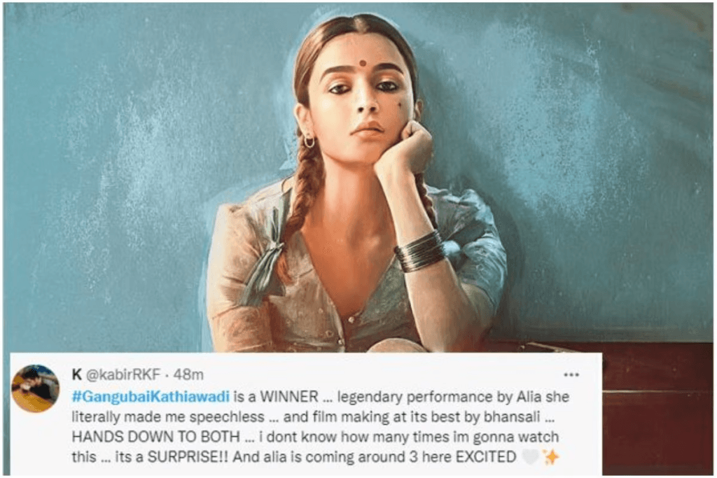
Task: Click the braided hair over her shoulder
Action: (x=304, y=201)
